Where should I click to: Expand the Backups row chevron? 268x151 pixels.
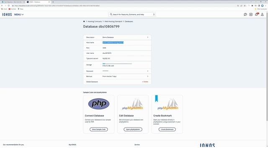(148, 76)
